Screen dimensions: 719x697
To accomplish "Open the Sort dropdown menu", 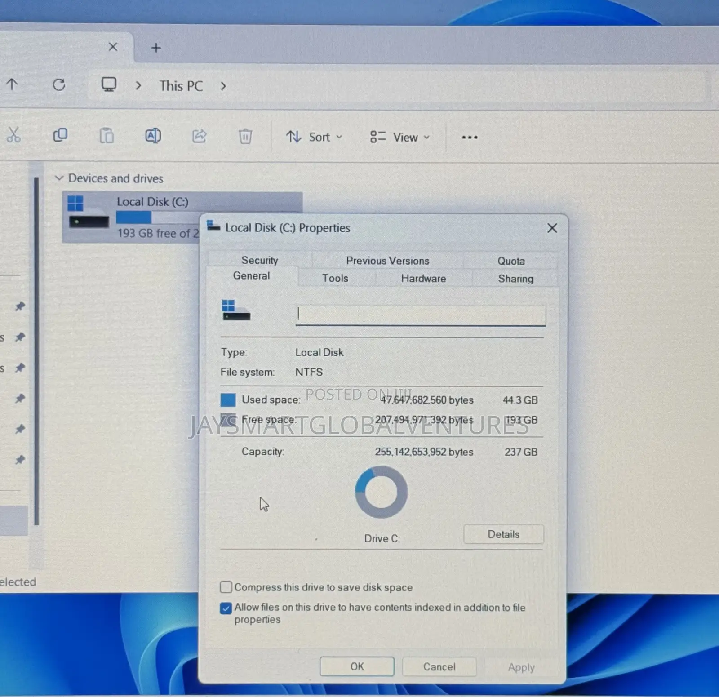I will pos(315,137).
